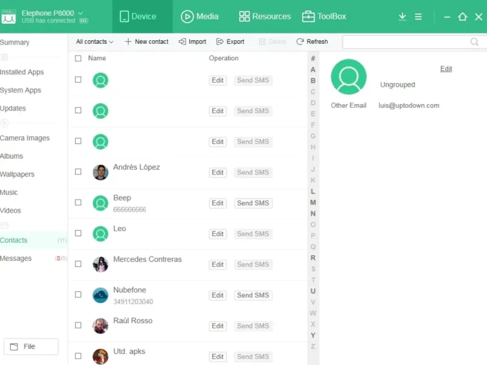This screenshot has height=365, width=487.
Task: Check the Leo contact checkbox
Action: click(x=78, y=233)
